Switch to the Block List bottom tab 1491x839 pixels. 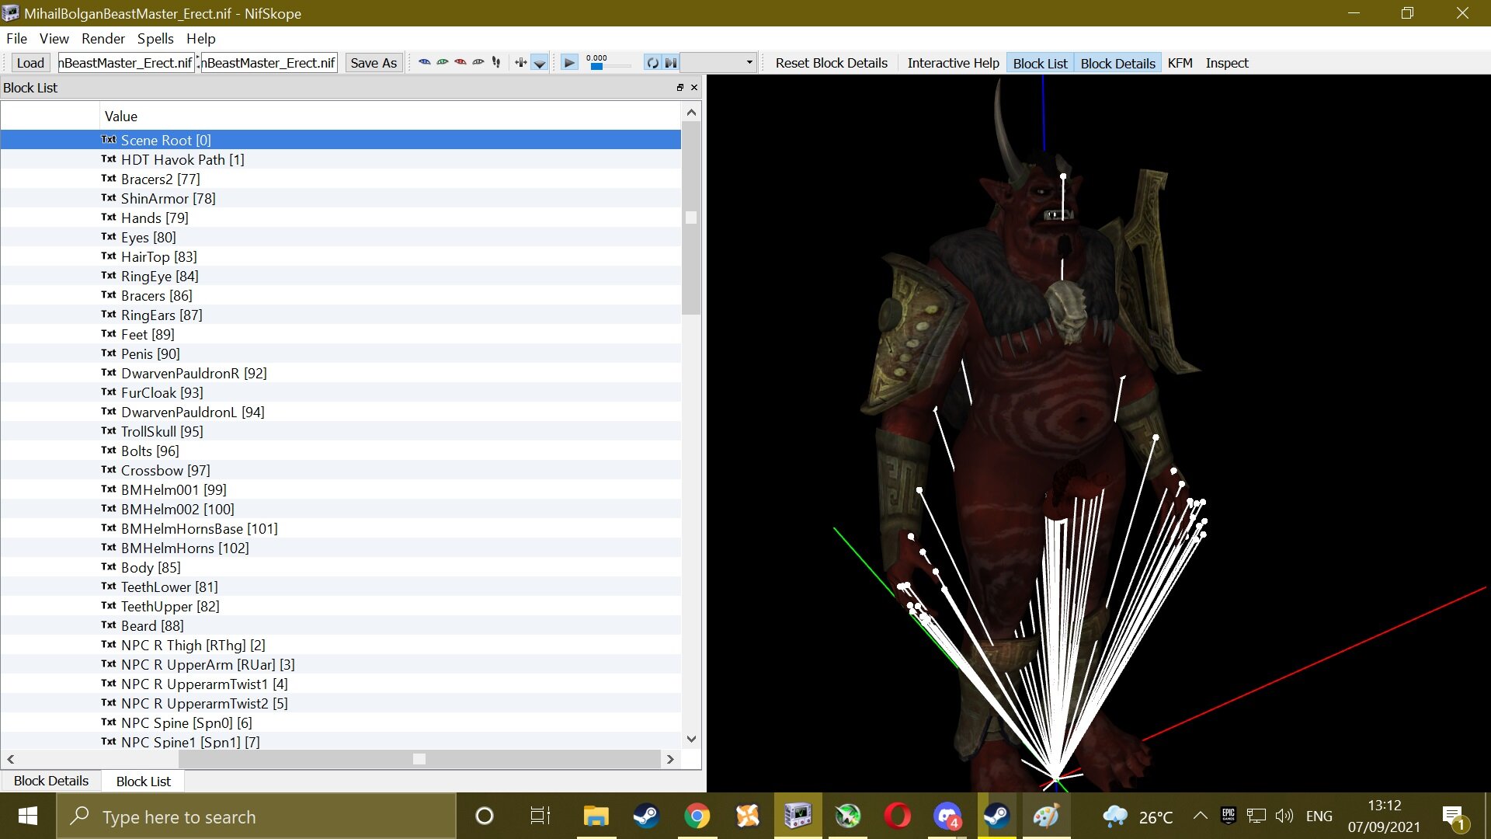(144, 782)
